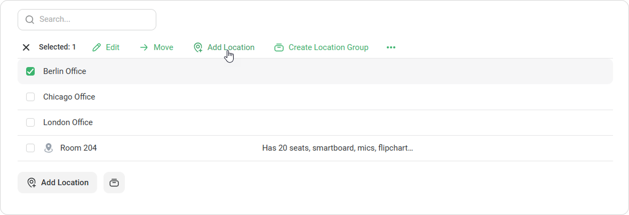Select the Room 204 checkbox
The width and height of the screenshot is (629, 215).
pyautogui.click(x=30, y=148)
